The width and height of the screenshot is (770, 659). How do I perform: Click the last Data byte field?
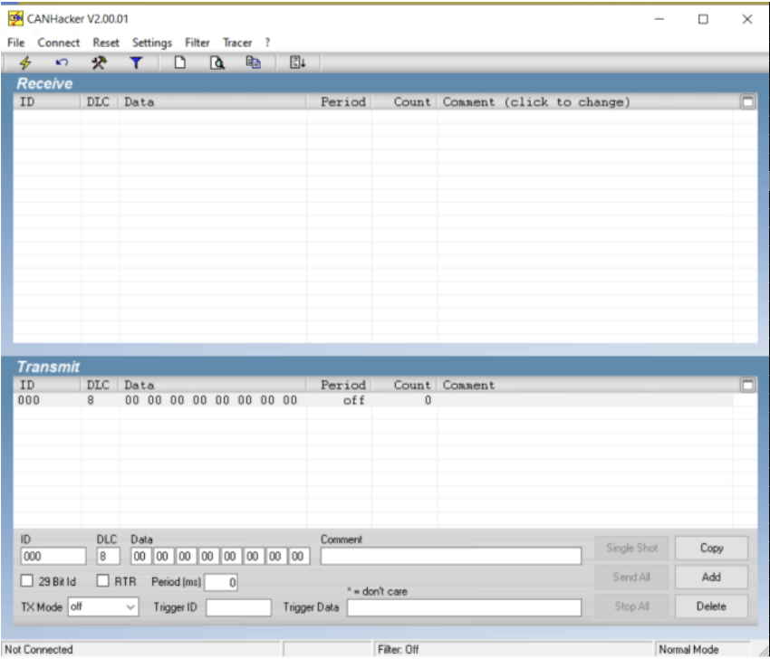pyautogui.click(x=299, y=557)
